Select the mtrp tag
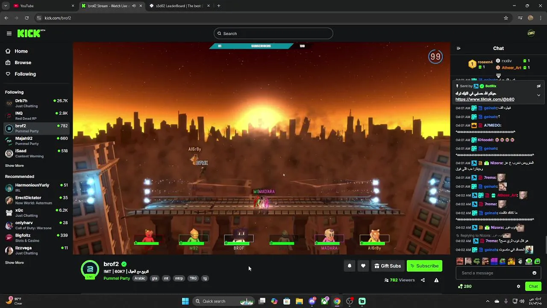Viewport: 547px width, 308px height. pyautogui.click(x=179, y=278)
